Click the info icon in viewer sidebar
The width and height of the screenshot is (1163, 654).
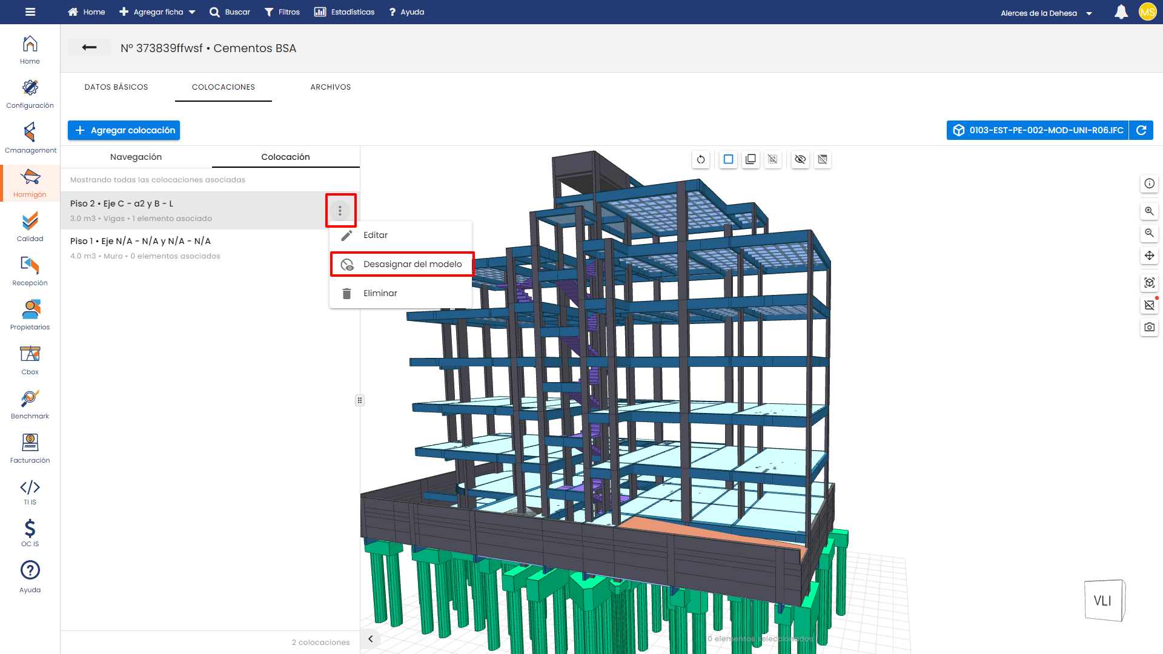(1149, 183)
